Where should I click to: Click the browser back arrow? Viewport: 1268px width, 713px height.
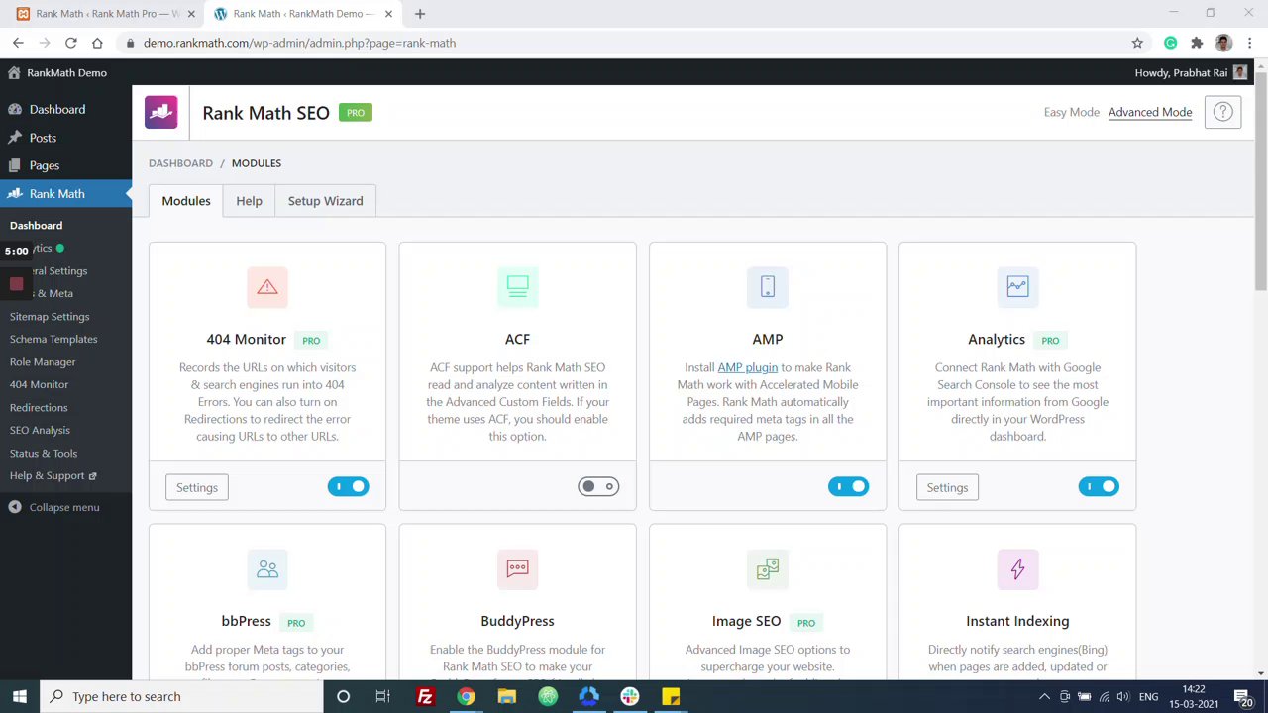coord(18,43)
